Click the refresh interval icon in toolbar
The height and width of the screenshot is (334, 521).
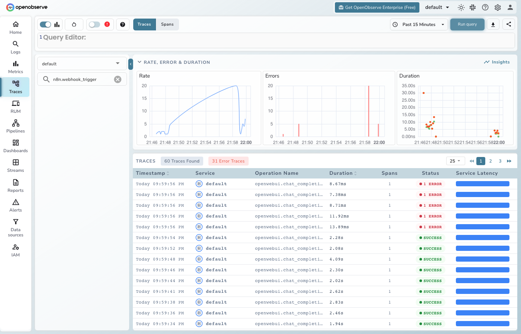tap(74, 24)
